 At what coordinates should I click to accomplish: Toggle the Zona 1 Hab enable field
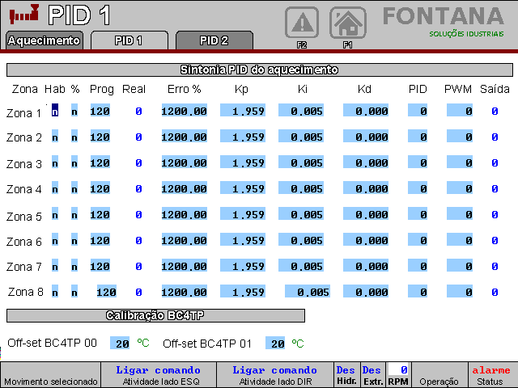tap(55, 111)
